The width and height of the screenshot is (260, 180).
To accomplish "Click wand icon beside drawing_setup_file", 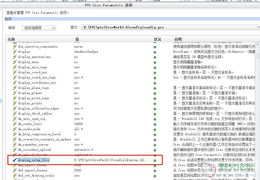I will tap(15, 160).
